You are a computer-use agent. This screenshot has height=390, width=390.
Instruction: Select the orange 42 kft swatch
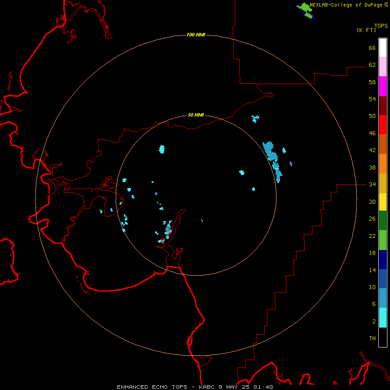(383, 164)
